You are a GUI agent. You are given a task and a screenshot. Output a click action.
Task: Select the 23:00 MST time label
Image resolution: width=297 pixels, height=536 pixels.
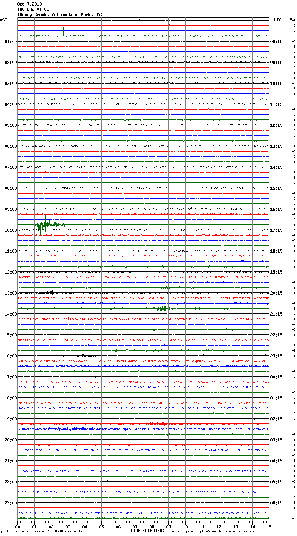(x=11, y=503)
